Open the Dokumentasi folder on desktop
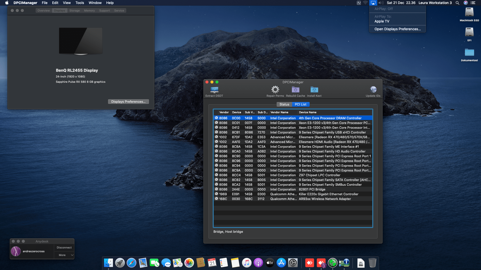Viewport: 481px width, 270px height. point(469,52)
